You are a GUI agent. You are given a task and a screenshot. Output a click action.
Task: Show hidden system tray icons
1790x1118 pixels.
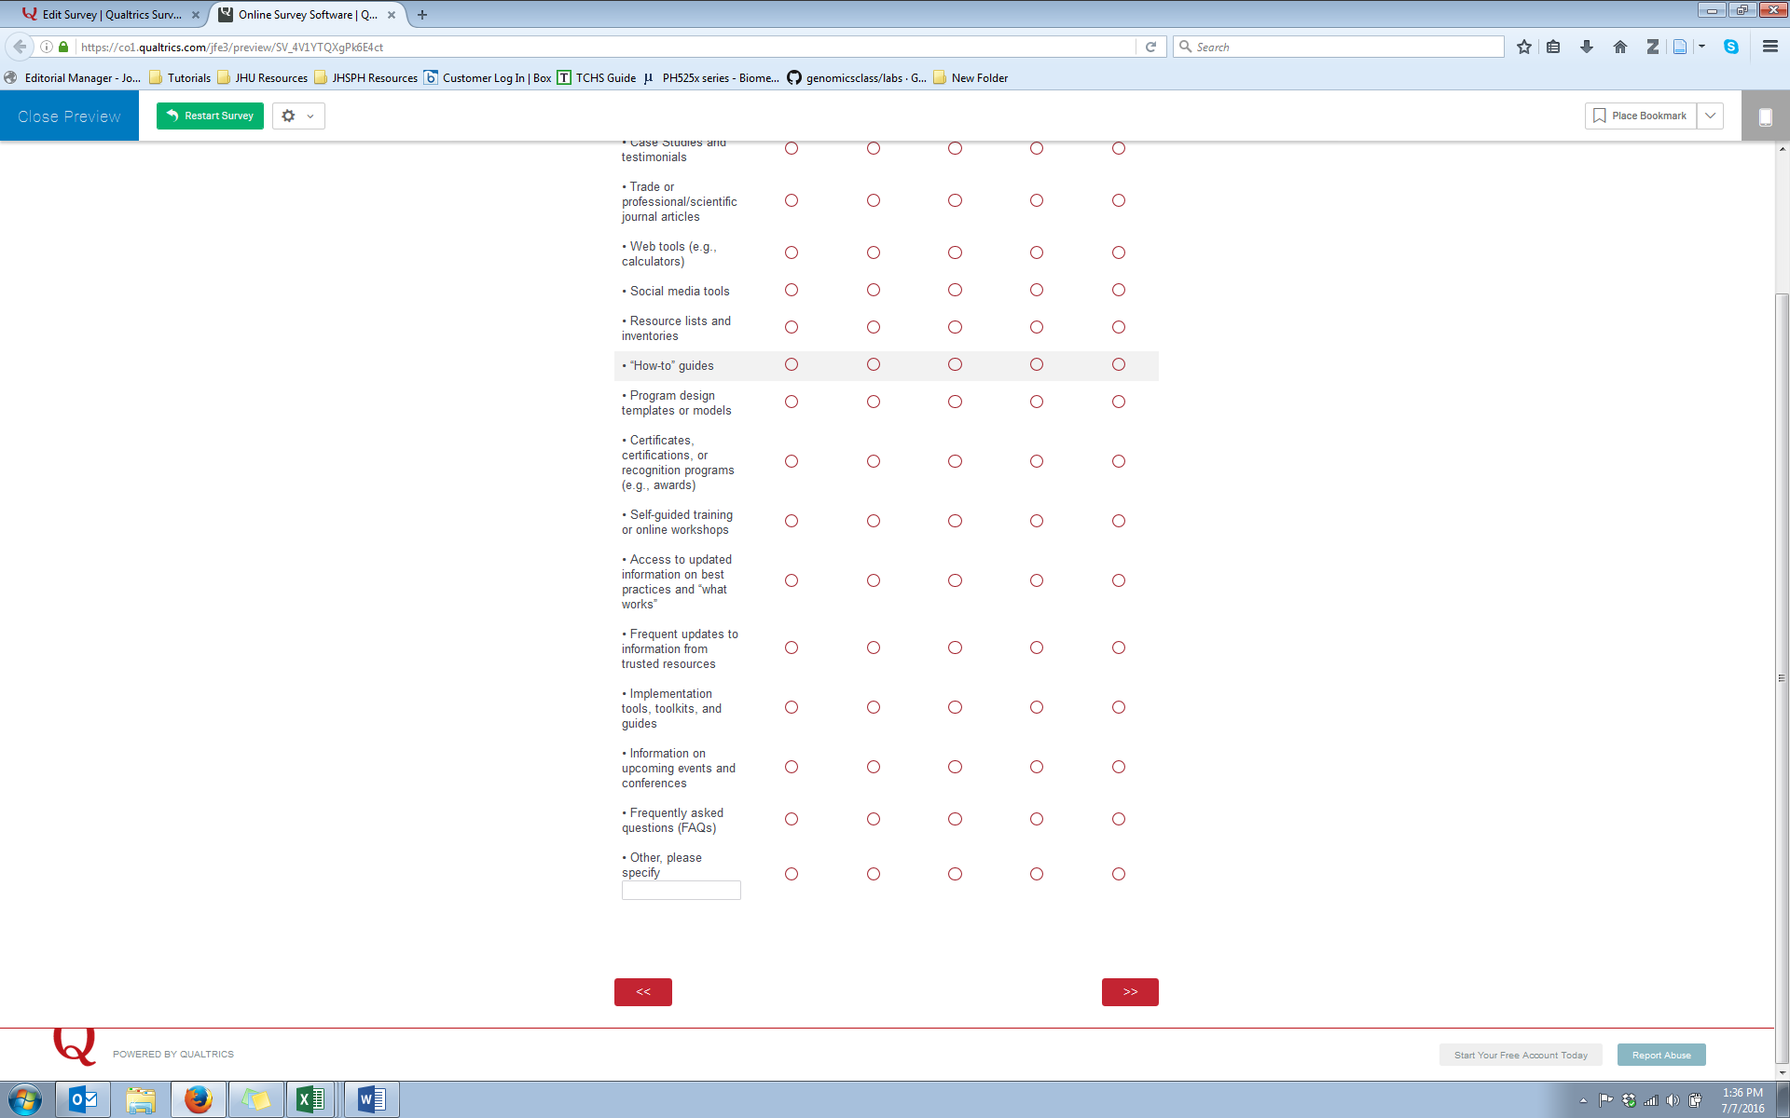point(1583,1100)
